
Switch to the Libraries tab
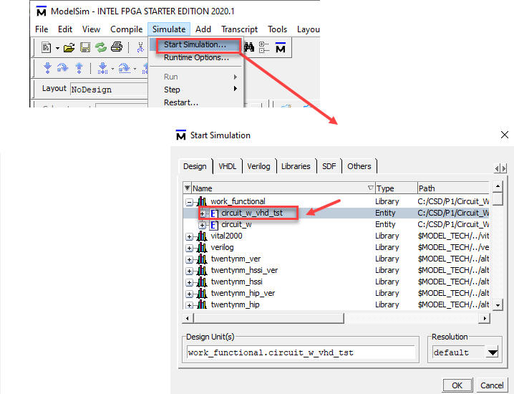[296, 166]
